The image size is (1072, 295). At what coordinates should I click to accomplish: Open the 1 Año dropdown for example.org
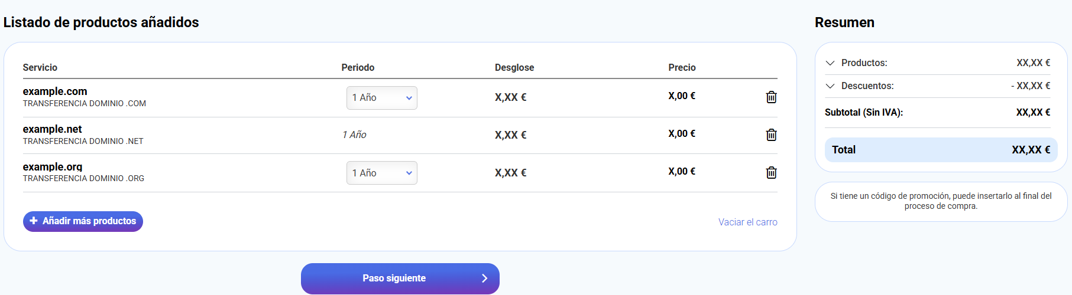click(382, 173)
